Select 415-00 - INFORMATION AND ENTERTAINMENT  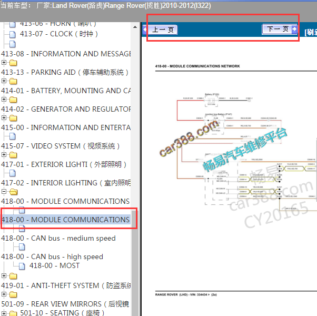pos(66,127)
